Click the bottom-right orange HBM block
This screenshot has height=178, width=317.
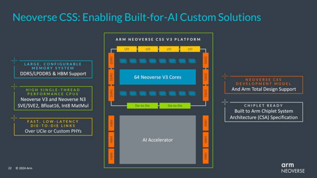206,156
